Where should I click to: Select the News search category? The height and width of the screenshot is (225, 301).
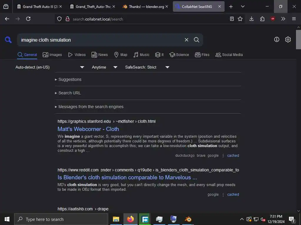click(100, 55)
